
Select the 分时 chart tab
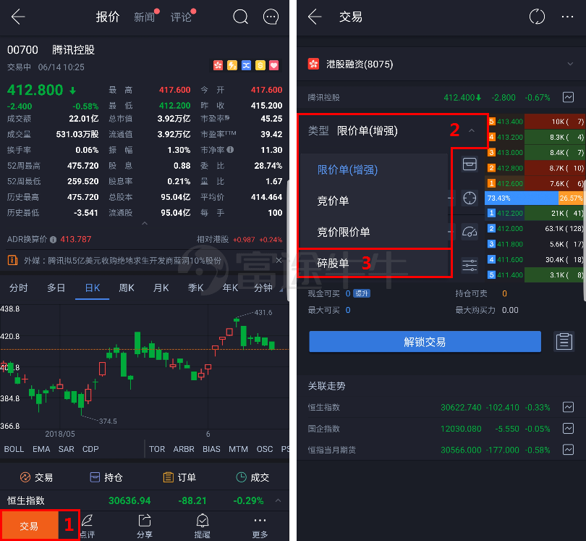coord(19,288)
